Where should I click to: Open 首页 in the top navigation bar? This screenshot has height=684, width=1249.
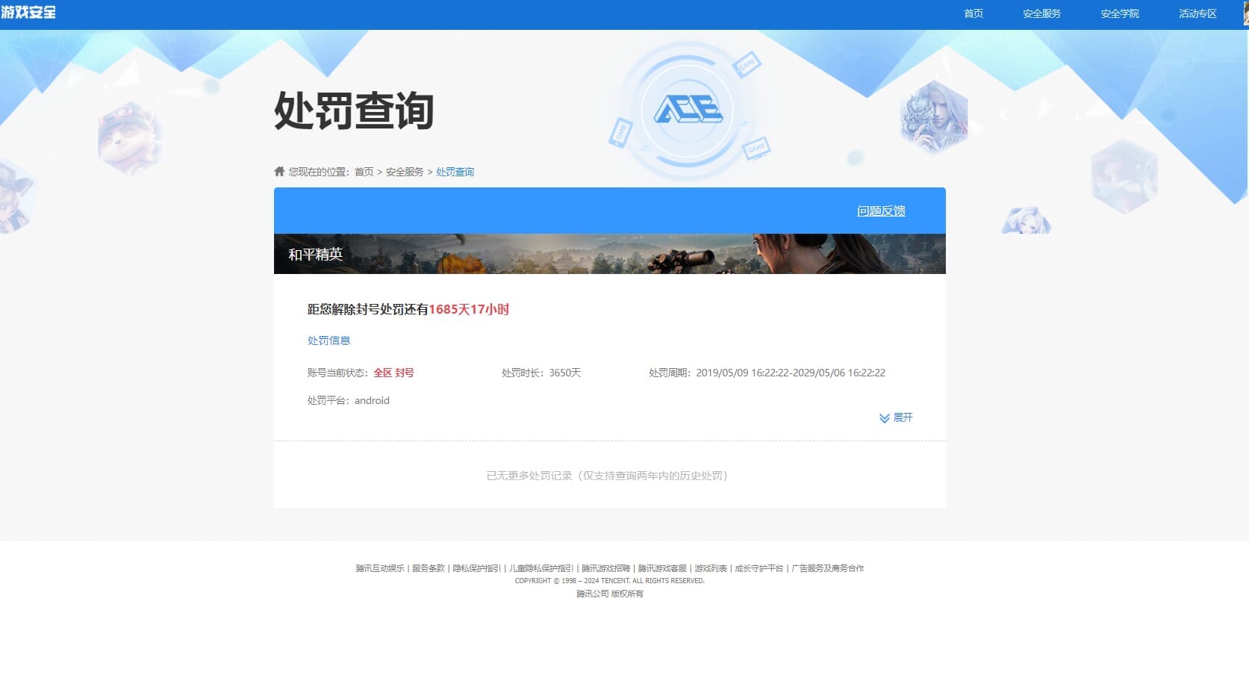(974, 13)
